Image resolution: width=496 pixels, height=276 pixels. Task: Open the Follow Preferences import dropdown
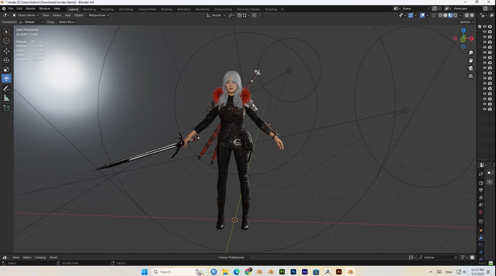coord(235,257)
